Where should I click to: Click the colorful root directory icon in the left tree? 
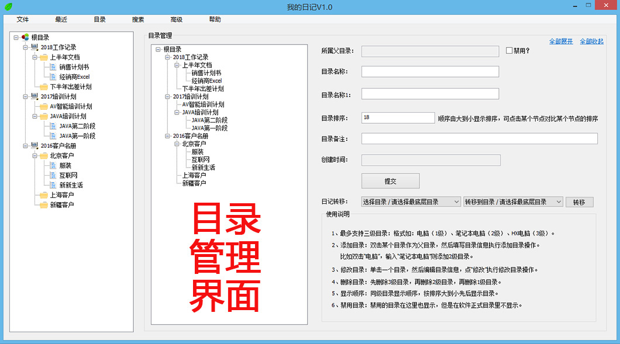click(25, 37)
